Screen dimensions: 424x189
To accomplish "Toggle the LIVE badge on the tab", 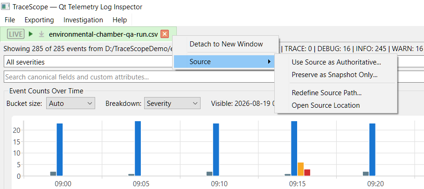I will pyautogui.click(x=16, y=34).
